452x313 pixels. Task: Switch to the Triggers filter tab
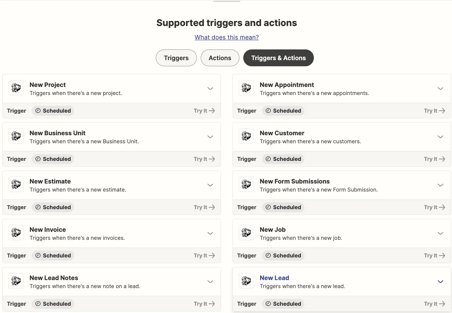pos(176,58)
